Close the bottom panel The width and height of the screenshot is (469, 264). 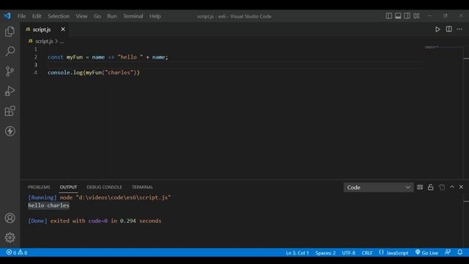tap(461, 187)
